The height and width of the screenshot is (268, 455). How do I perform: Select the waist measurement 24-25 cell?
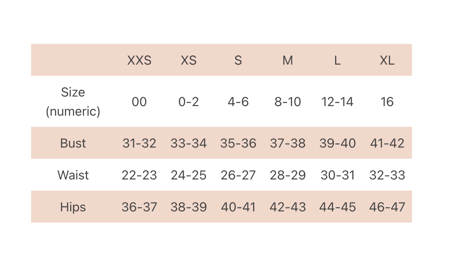188,175
